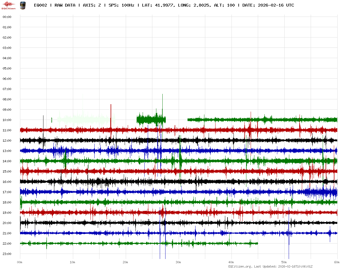This screenshot has width=343, height=269.
Task: Click the 30m label on minute axis
Action: (x=178, y=262)
